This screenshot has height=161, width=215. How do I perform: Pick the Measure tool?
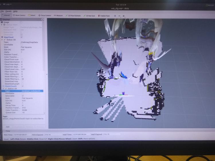(x=58, y=15)
